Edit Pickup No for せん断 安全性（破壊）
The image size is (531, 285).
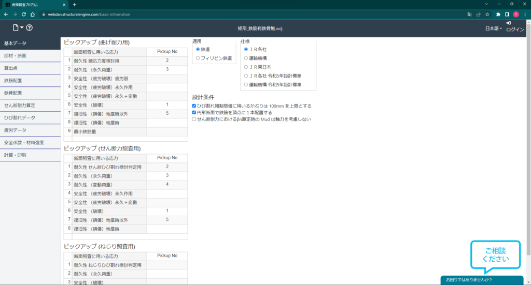(167, 211)
